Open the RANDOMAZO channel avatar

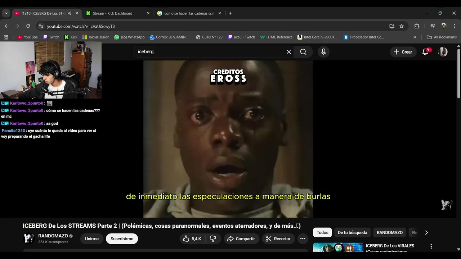pos(28,238)
